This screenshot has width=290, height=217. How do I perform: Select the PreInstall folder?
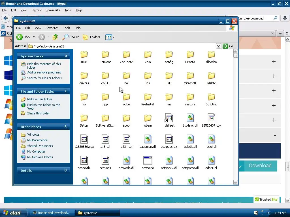tap(148, 100)
